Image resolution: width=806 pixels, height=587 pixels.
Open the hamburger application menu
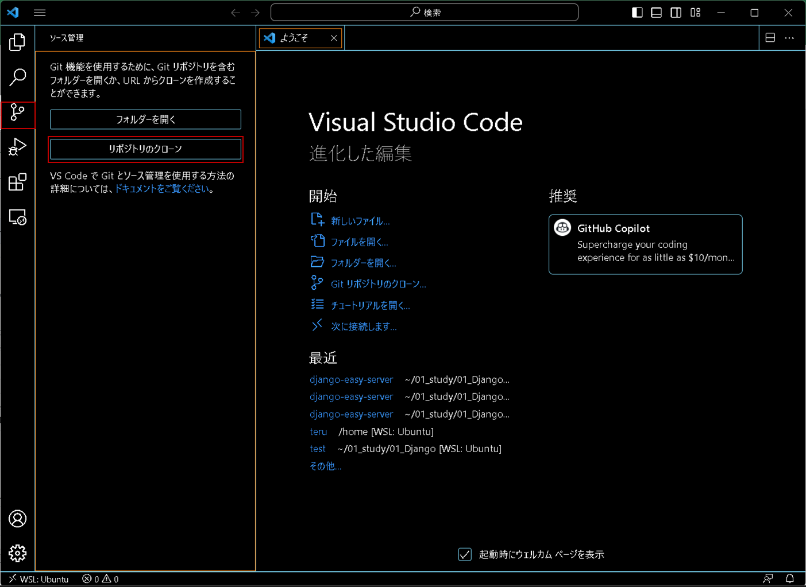tap(40, 13)
